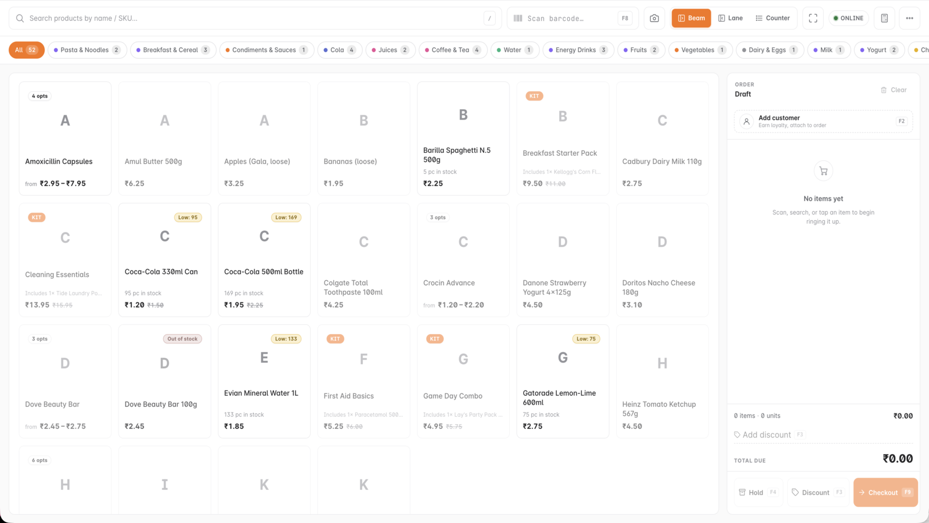Open Crocin Advance options card

tap(463, 260)
